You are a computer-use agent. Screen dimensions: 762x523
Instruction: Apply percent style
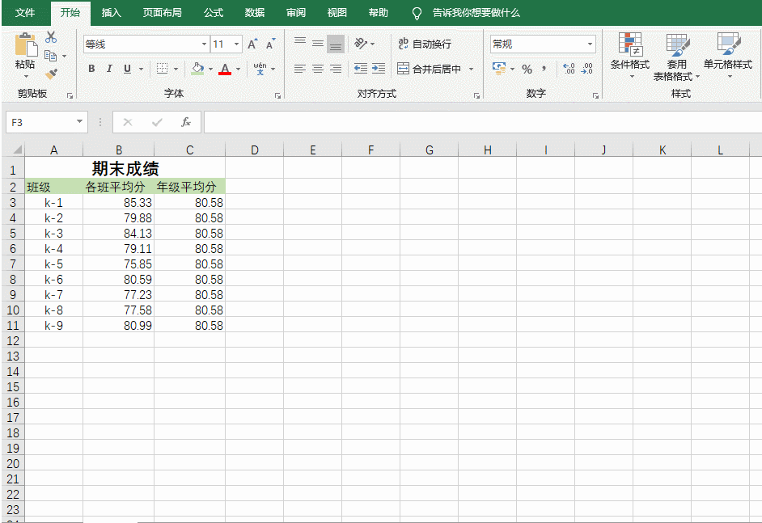(x=527, y=69)
